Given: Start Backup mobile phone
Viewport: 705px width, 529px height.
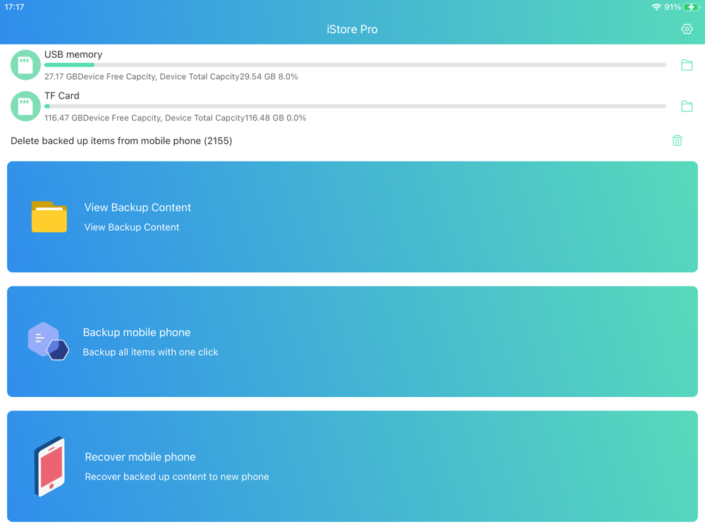Looking at the screenshot, I should pyautogui.click(x=352, y=341).
